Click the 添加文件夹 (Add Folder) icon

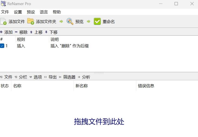pyautogui.click(x=31, y=21)
